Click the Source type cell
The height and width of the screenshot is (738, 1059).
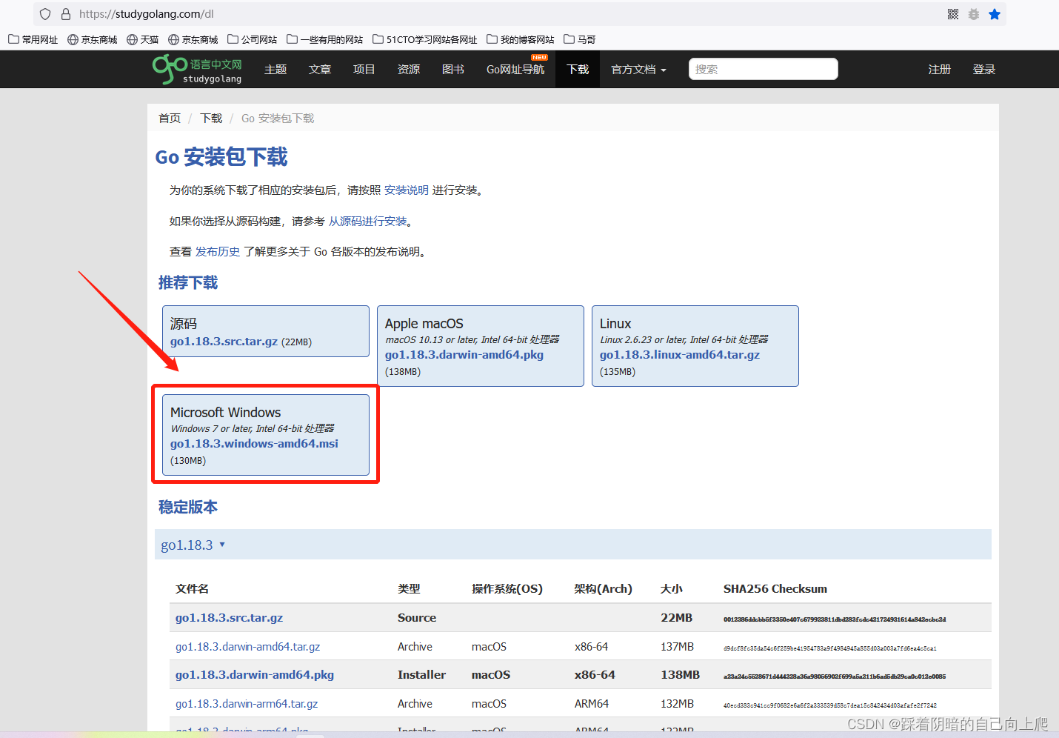point(417,618)
